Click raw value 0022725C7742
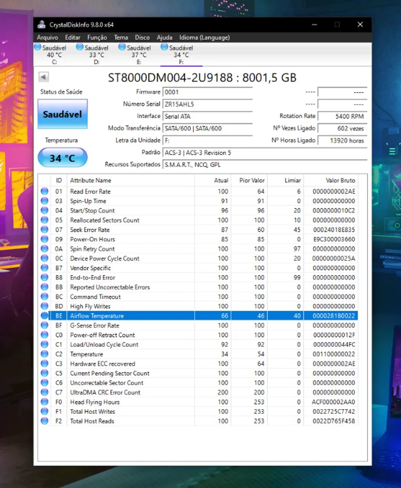401x488 pixels. [334, 411]
